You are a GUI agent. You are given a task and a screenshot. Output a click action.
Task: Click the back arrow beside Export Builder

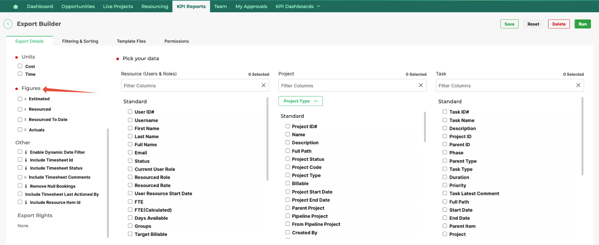(8, 24)
